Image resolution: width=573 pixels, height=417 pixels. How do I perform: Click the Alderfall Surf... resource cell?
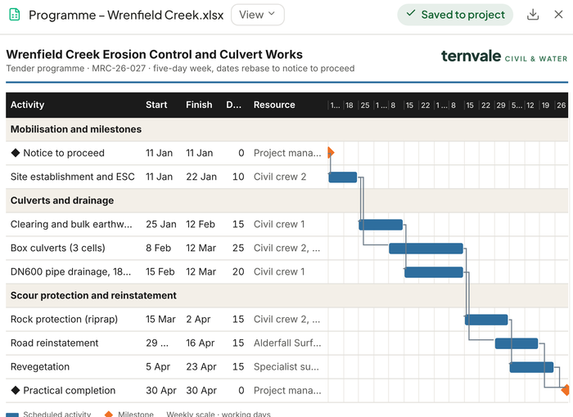pos(287,343)
